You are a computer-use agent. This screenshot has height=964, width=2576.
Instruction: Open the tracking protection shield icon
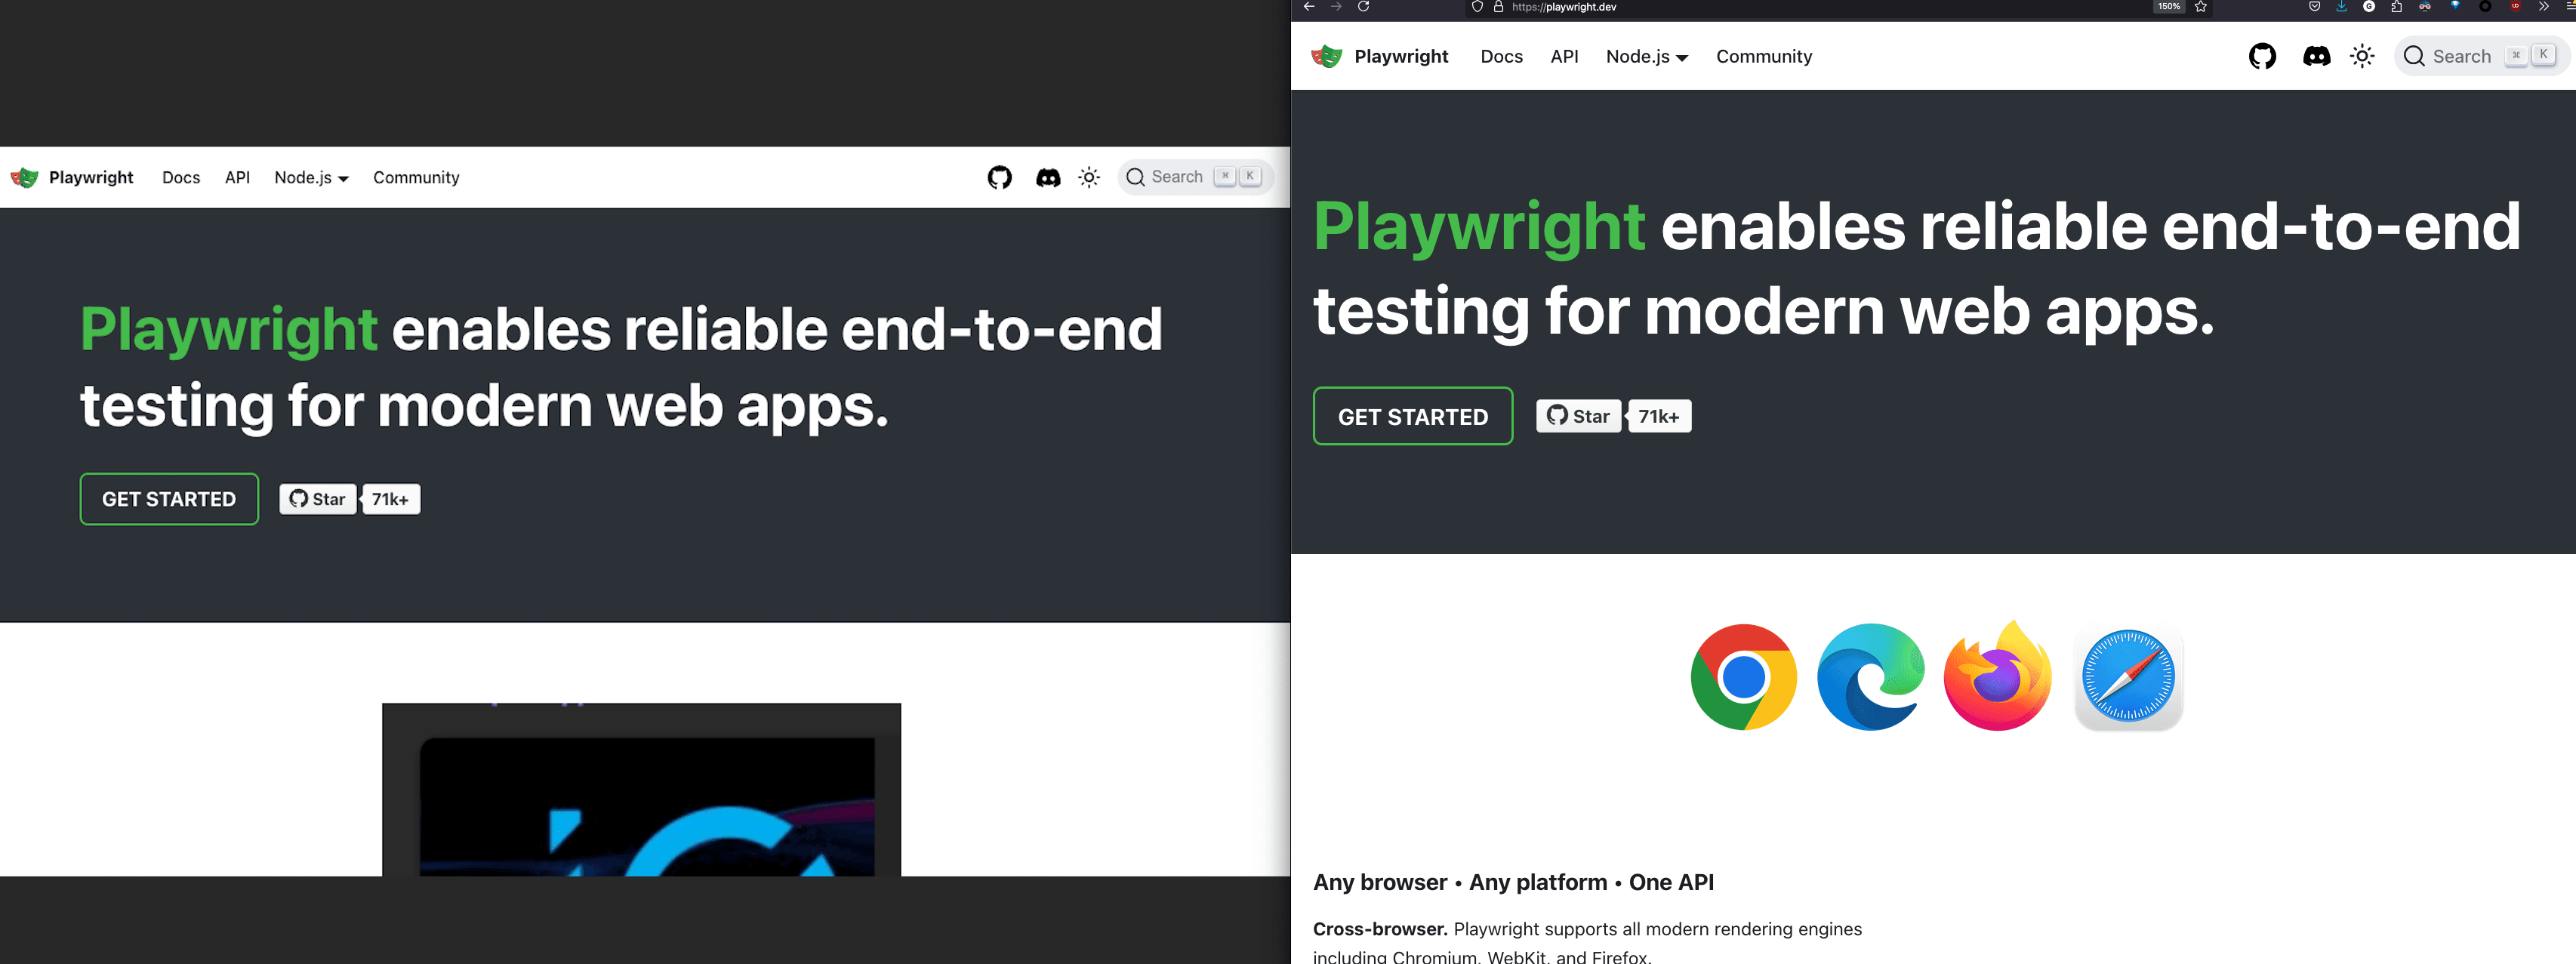[1477, 6]
